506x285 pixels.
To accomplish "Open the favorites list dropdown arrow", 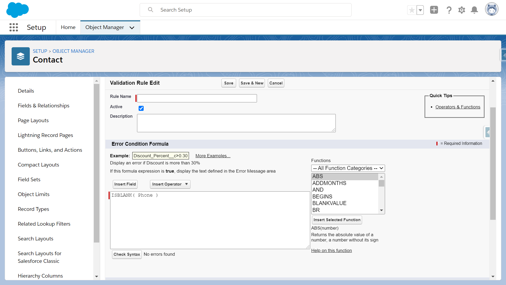I will pyautogui.click(x=420, y=10).
